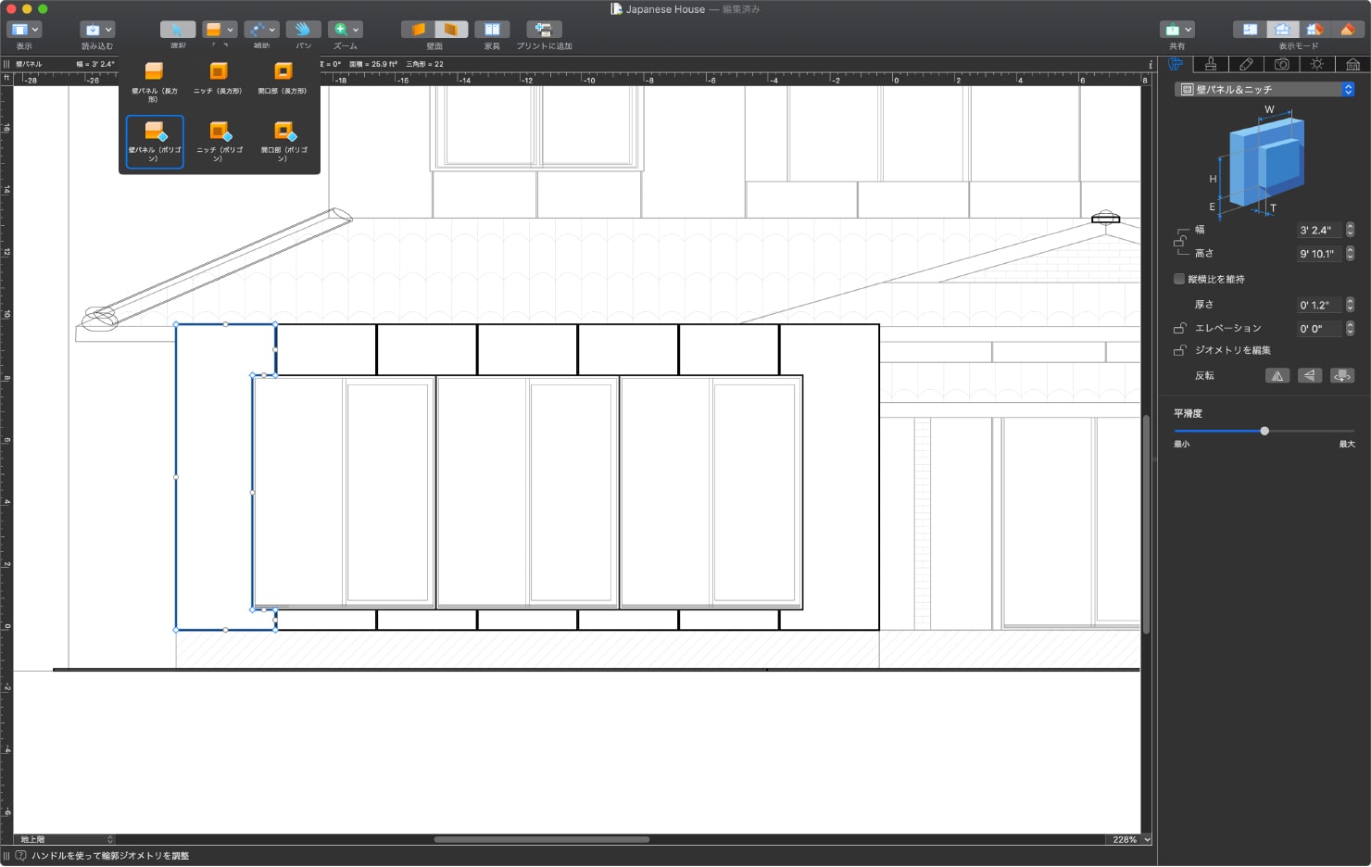This screenshot has width=1371, height=867.
Task: Open the 壁パネル&ニッチ dropdown
Action: point(1264,89)
